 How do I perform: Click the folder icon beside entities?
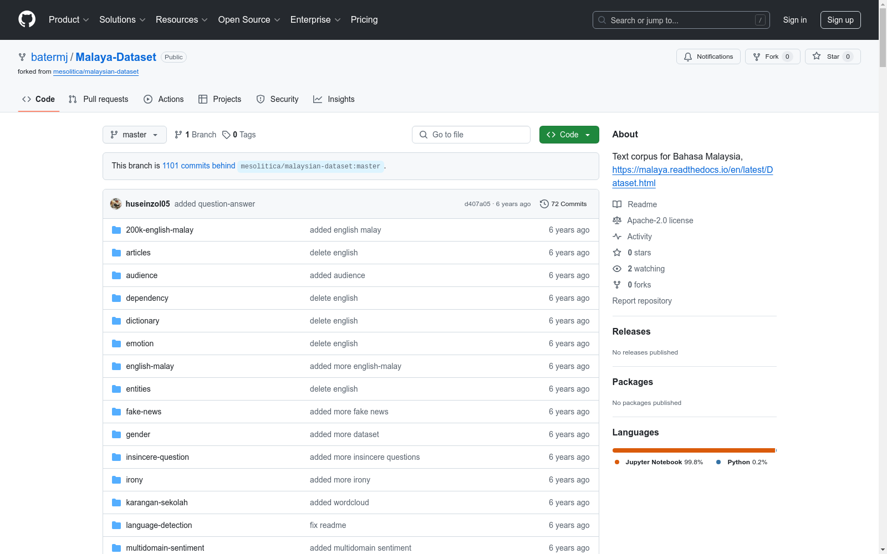[x=116, y=389]
